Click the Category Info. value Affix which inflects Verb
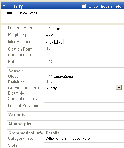The width and height of the screenshot is (124, 148). coord(68,138)
